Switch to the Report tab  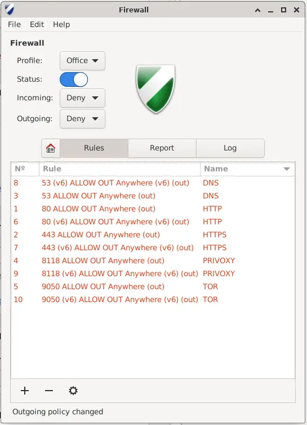[x=162, y=148]
